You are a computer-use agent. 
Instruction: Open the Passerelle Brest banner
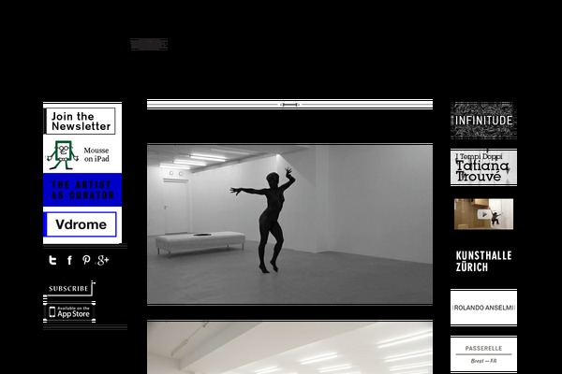tap(483, 352)
